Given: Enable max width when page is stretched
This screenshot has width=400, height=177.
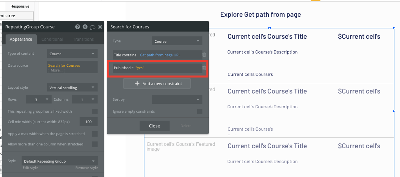Looking at the screenshot, I should (95, 134).
